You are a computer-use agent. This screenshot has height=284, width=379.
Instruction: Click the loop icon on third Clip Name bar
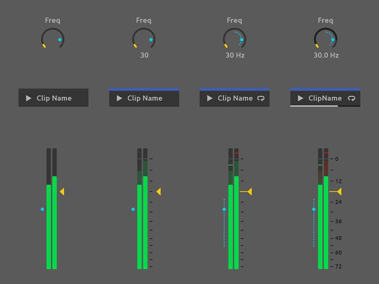click(x=260, y=98)
